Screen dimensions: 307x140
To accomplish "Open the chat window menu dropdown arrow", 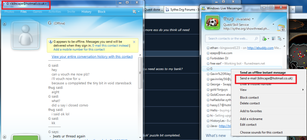I will (138, 12).
